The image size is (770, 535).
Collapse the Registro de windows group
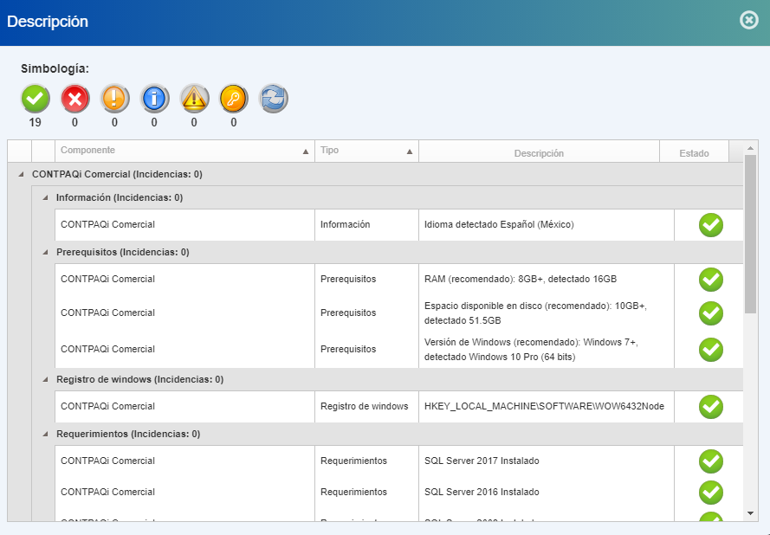click(x=45, y=380)
